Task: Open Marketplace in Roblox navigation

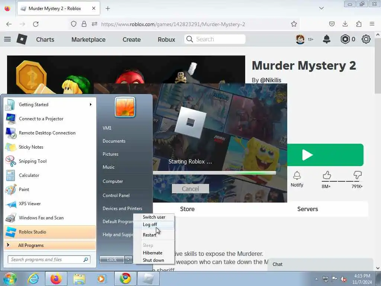Action: 89,39
